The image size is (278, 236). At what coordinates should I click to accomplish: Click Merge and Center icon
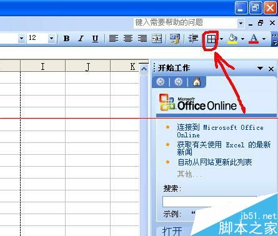(157, 39)
